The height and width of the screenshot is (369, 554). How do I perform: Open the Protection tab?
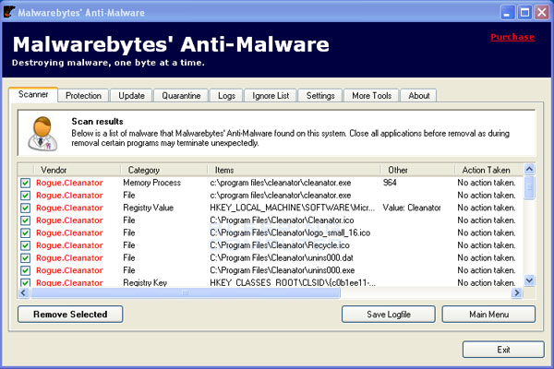83,96
